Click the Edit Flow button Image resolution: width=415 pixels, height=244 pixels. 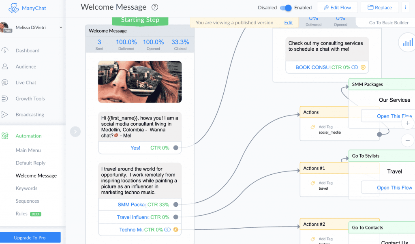[337, 8]
